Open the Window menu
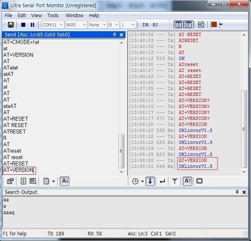The width and height of the screenshot is (251, 241). click(74, 15)
